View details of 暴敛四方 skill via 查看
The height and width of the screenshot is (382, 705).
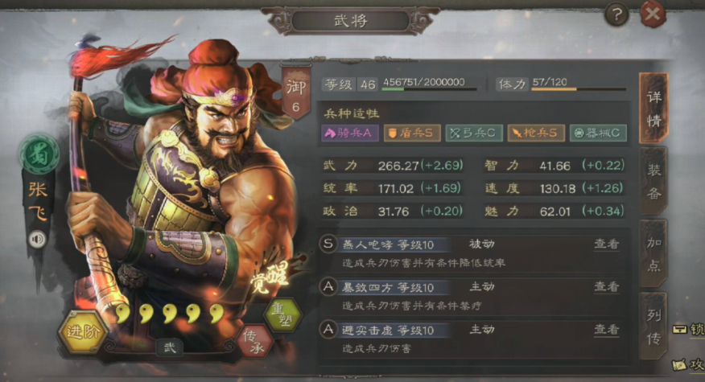(607, 287)
